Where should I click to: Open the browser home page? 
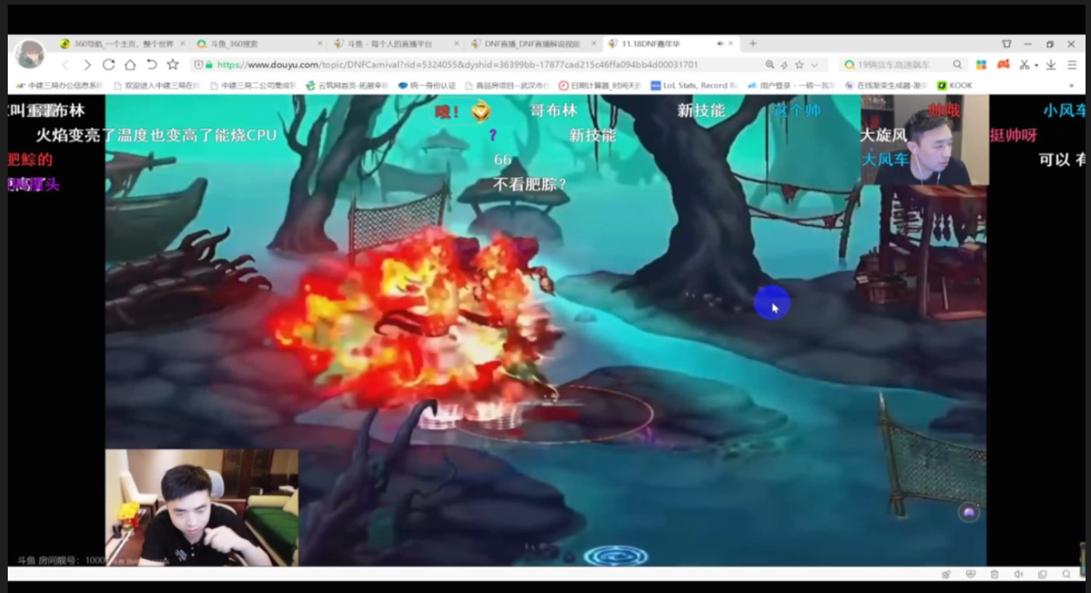point(130,64)
